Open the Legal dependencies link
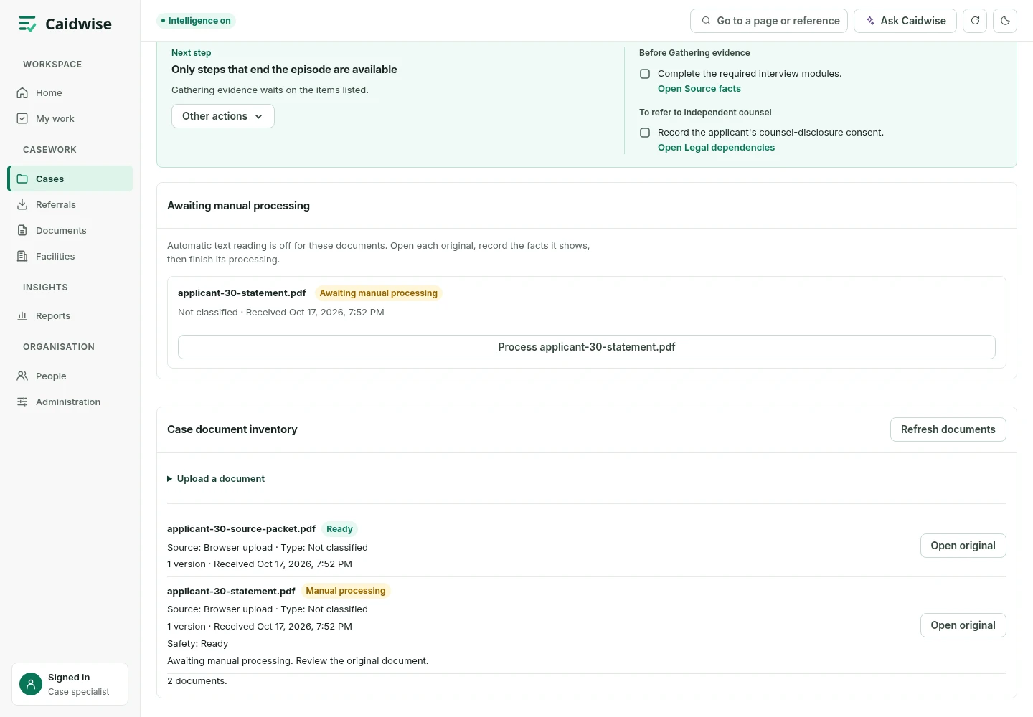 716,148
